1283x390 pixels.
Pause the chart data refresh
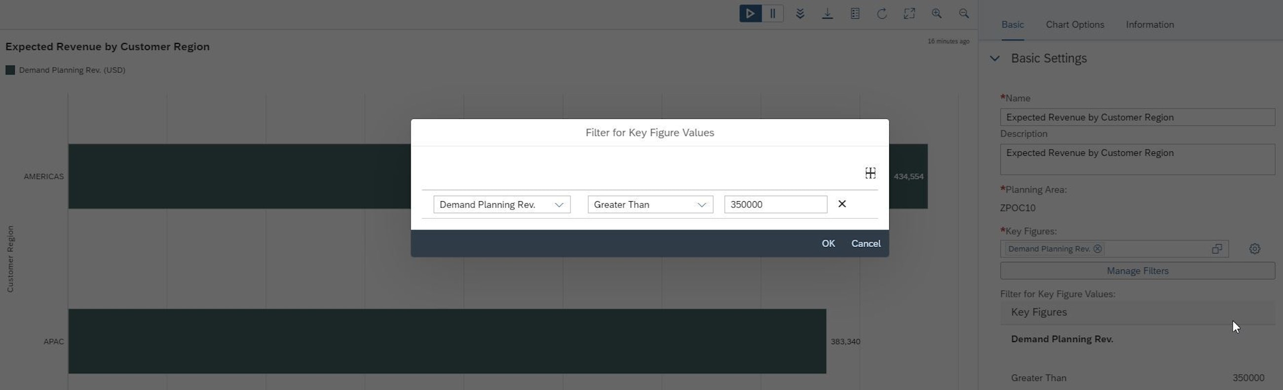(773, 13)
